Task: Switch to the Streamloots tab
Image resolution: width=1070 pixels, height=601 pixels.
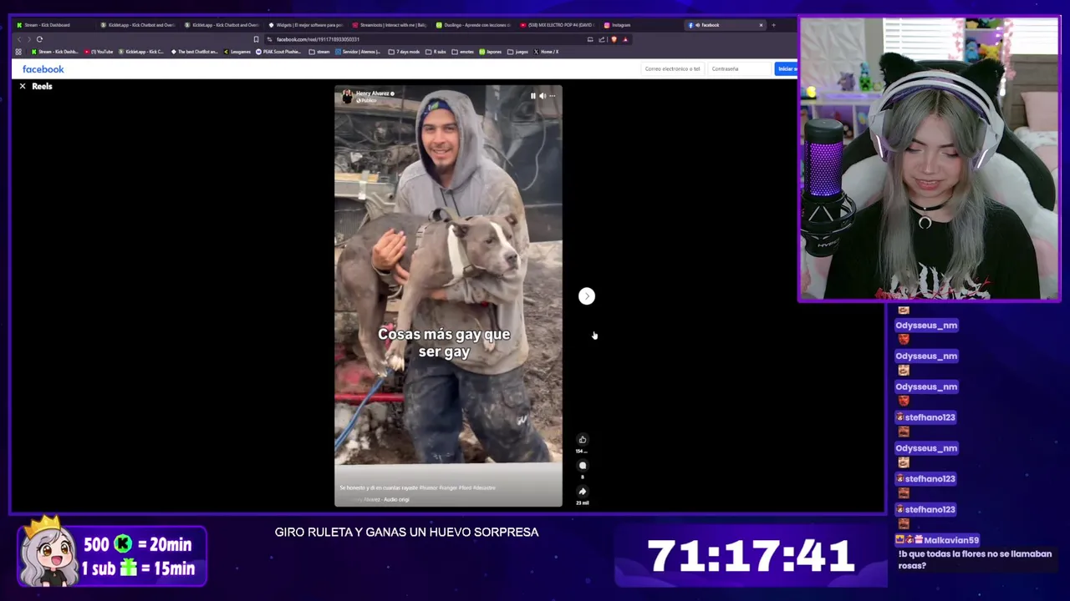Action: [390, 25]
